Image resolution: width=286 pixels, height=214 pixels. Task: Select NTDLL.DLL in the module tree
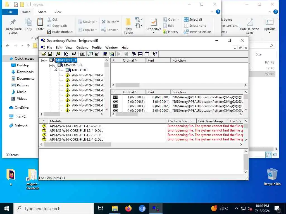click(x=80, y=70)
